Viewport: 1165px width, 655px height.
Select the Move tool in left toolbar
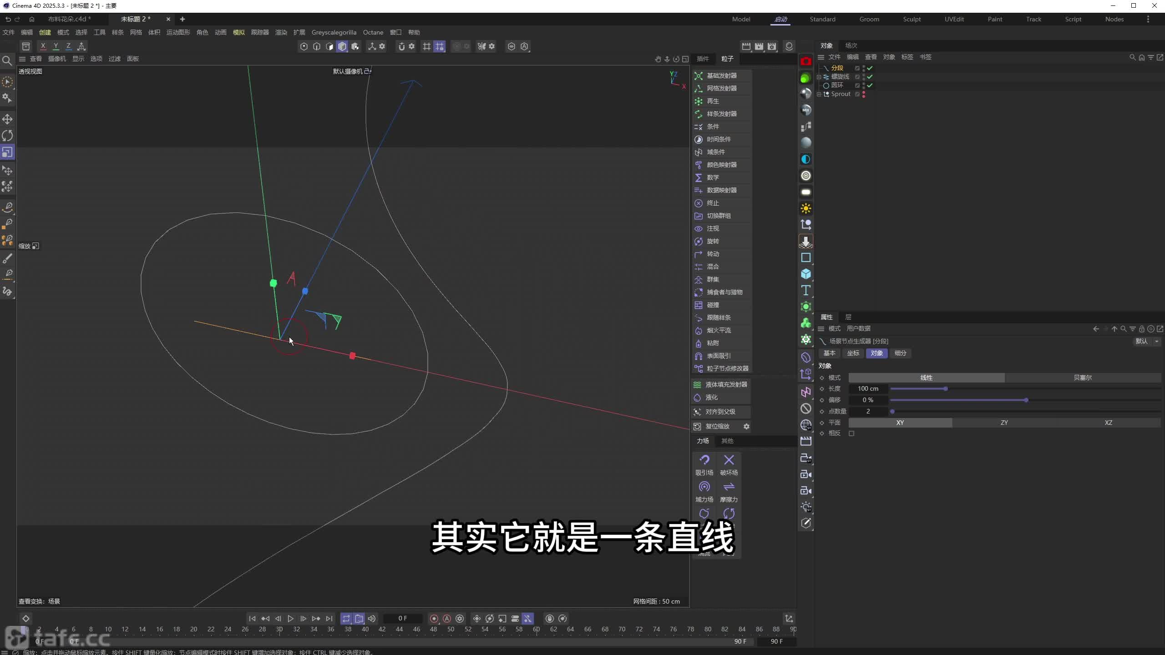coord(7,119)
